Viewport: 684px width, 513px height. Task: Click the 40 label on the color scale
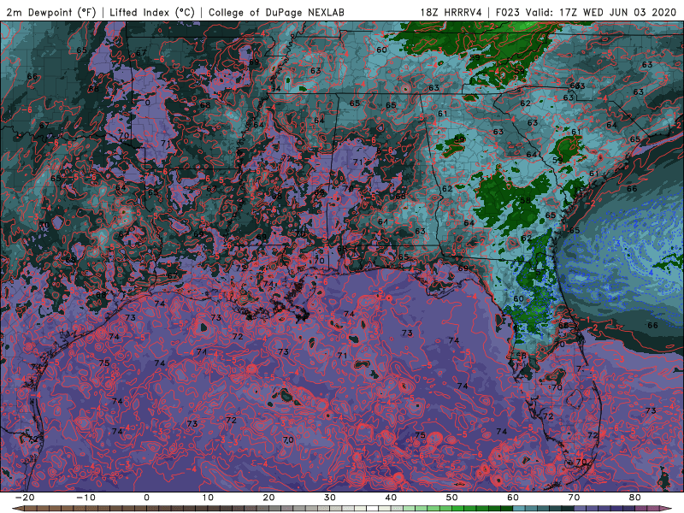(x=391, y=498)
